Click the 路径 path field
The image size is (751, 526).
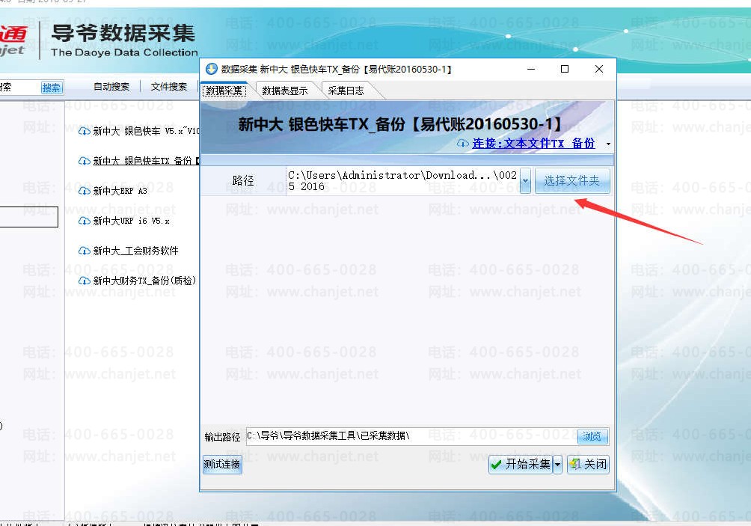tap(402, 180)
